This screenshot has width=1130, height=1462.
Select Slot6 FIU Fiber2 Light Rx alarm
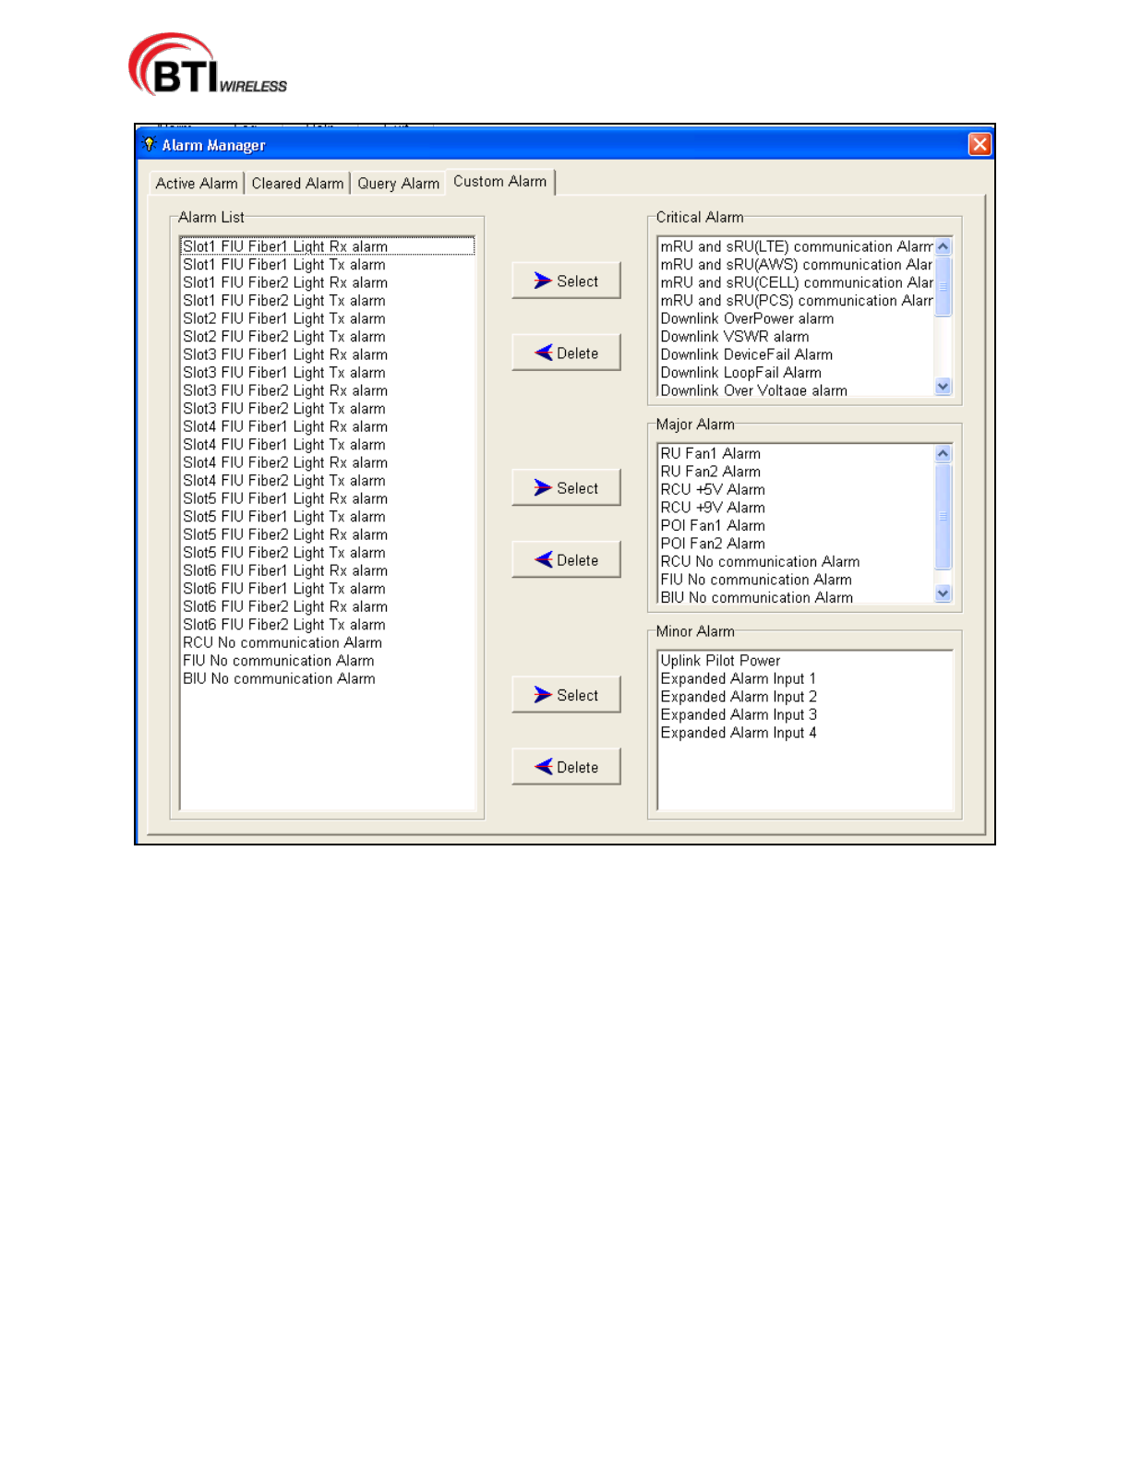(x=328, y=606)
